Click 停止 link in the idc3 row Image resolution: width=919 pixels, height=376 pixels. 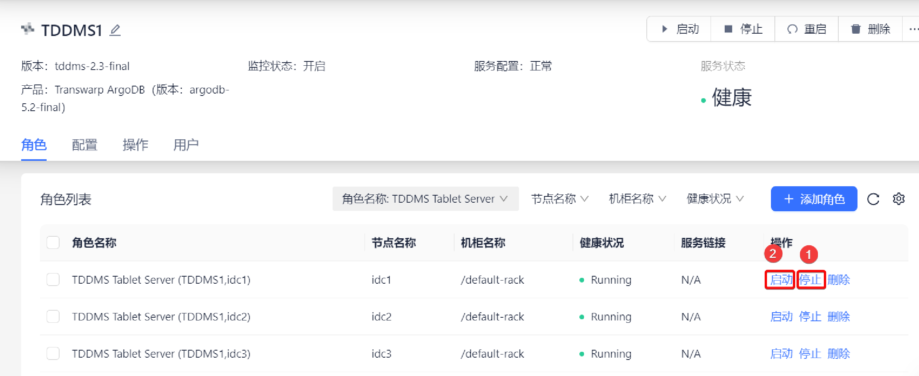[x=810, y=354]
